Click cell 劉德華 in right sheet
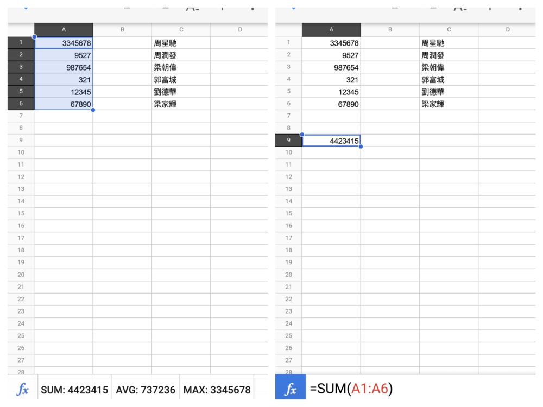Image resolution: width=543 pixels, height=407 pixels. pos(449,92)
